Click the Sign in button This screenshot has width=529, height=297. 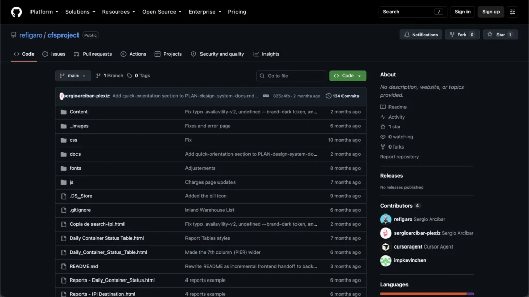(x=462, y=12)
